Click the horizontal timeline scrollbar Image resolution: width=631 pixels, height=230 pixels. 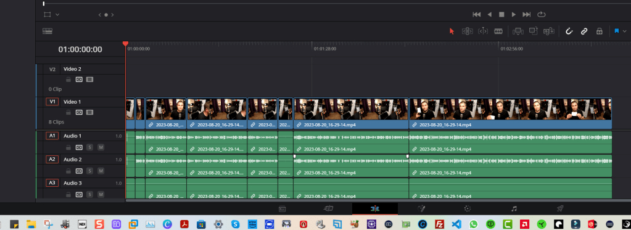pyautogui.click(x=378, y=200)
